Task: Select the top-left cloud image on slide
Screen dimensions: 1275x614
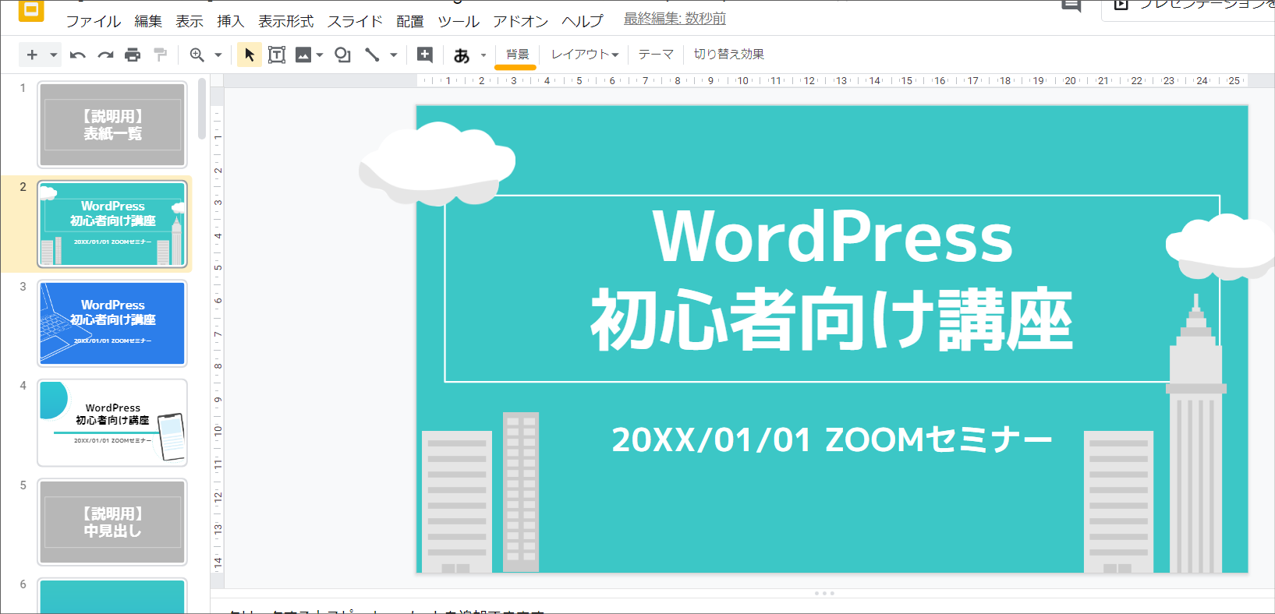Action: coord(437,164)
